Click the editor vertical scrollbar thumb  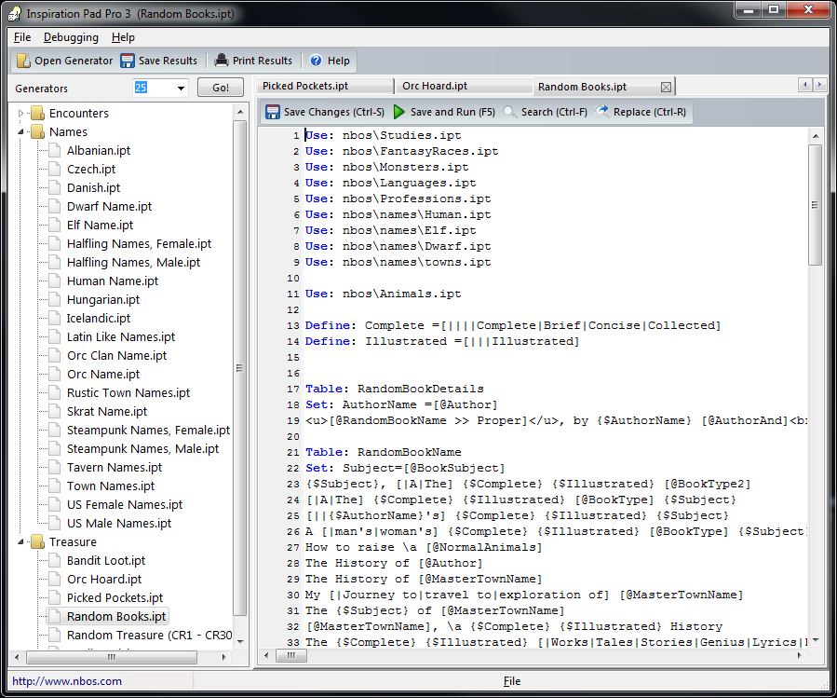point(815,205)
